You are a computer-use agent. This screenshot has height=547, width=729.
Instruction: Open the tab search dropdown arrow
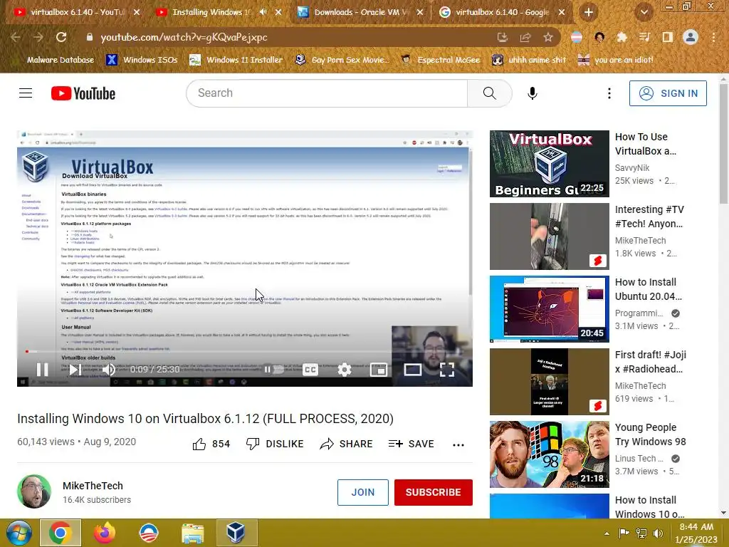(x=644, y=12)
